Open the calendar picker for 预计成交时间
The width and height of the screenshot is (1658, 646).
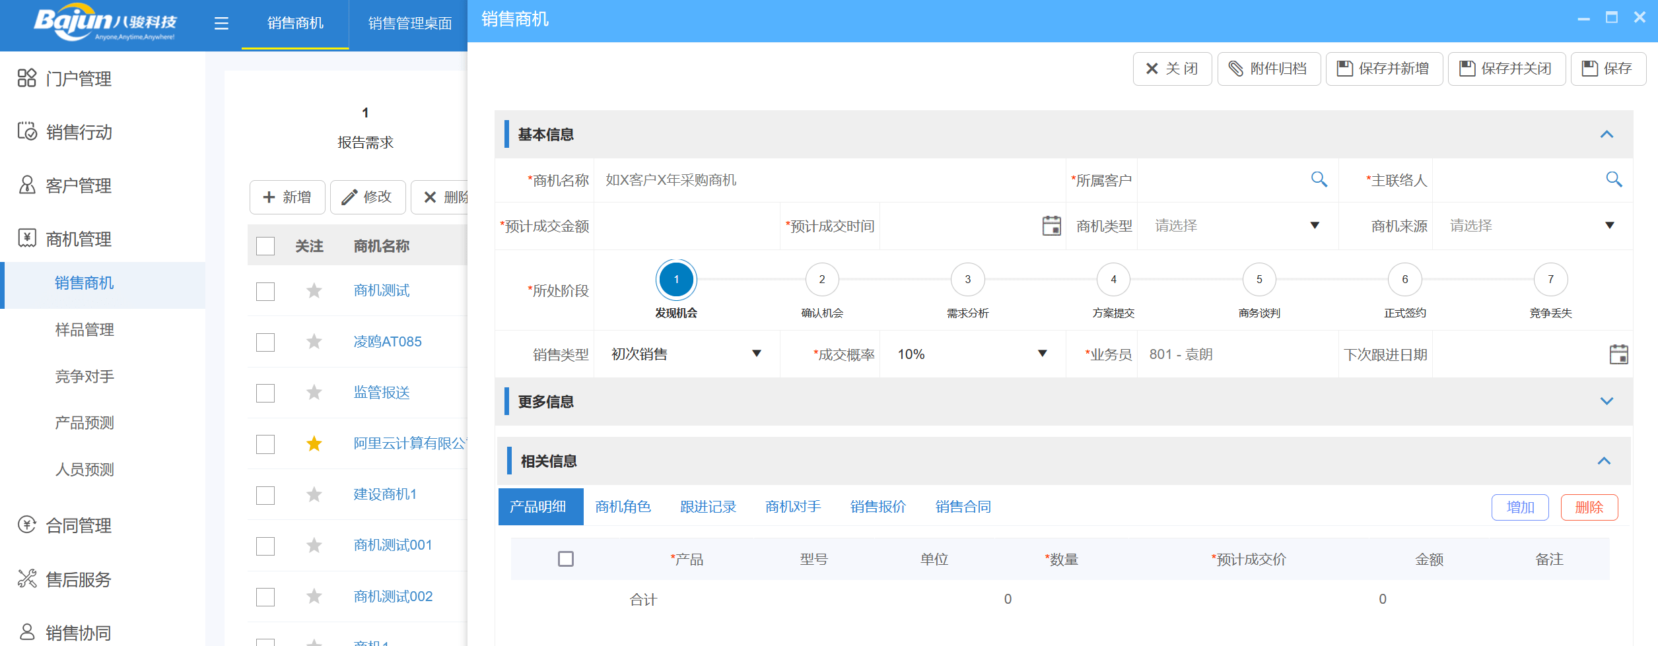click(x=1051, y=225)
